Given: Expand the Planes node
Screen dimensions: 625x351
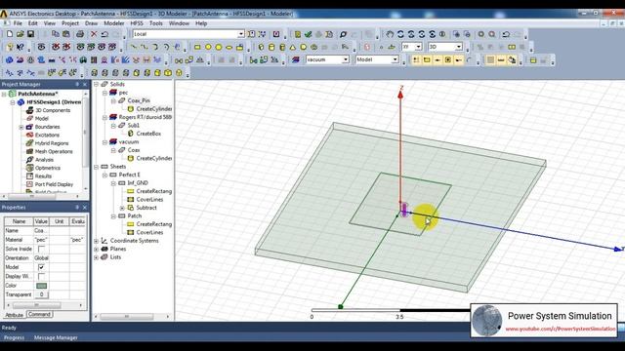Looking at the screenshot, I should 96,250.
